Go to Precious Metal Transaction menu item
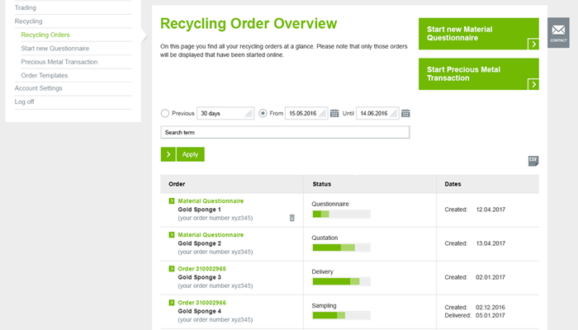Viewport: 578px width, 330px height. [x=59, y=62]
